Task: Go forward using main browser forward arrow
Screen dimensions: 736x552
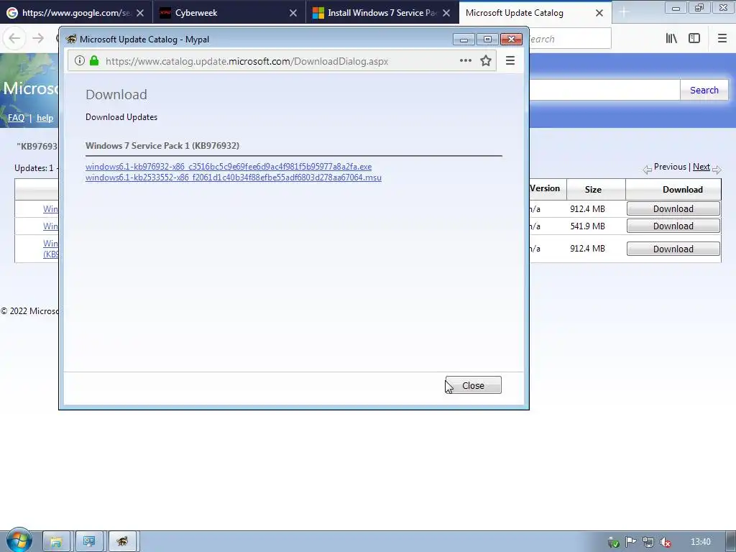Action: pos(38,39)
